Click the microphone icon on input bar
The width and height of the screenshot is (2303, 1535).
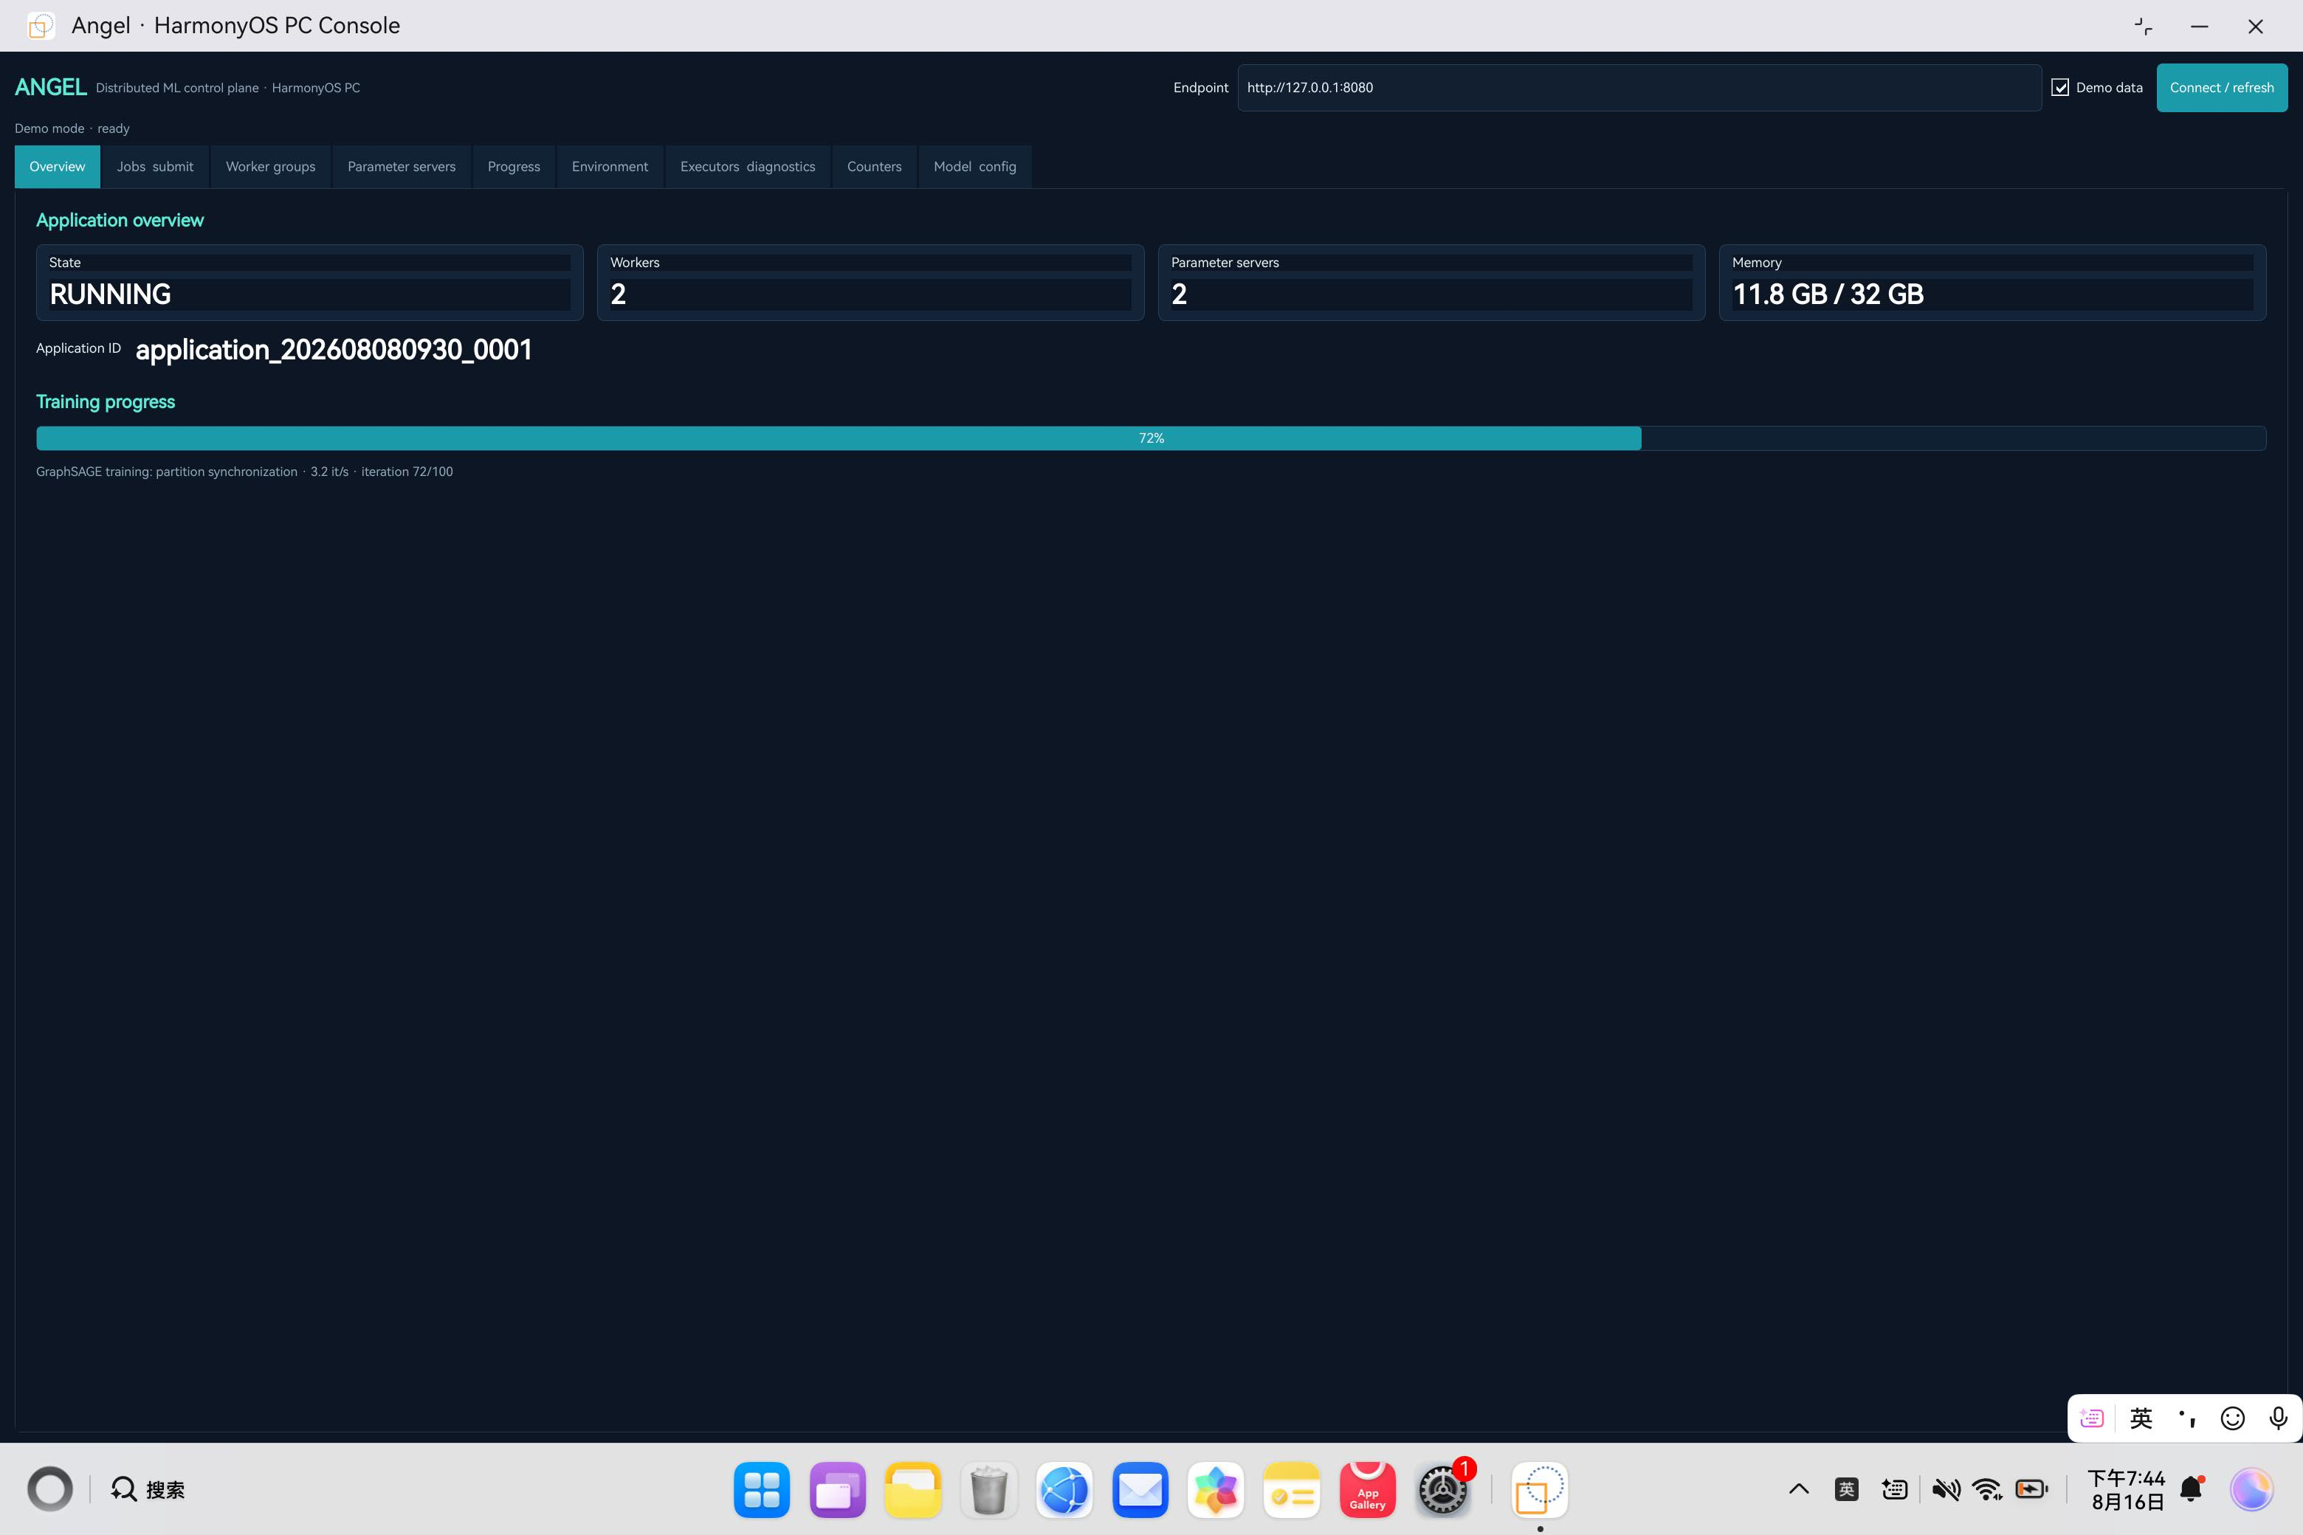(2279, 1418)
